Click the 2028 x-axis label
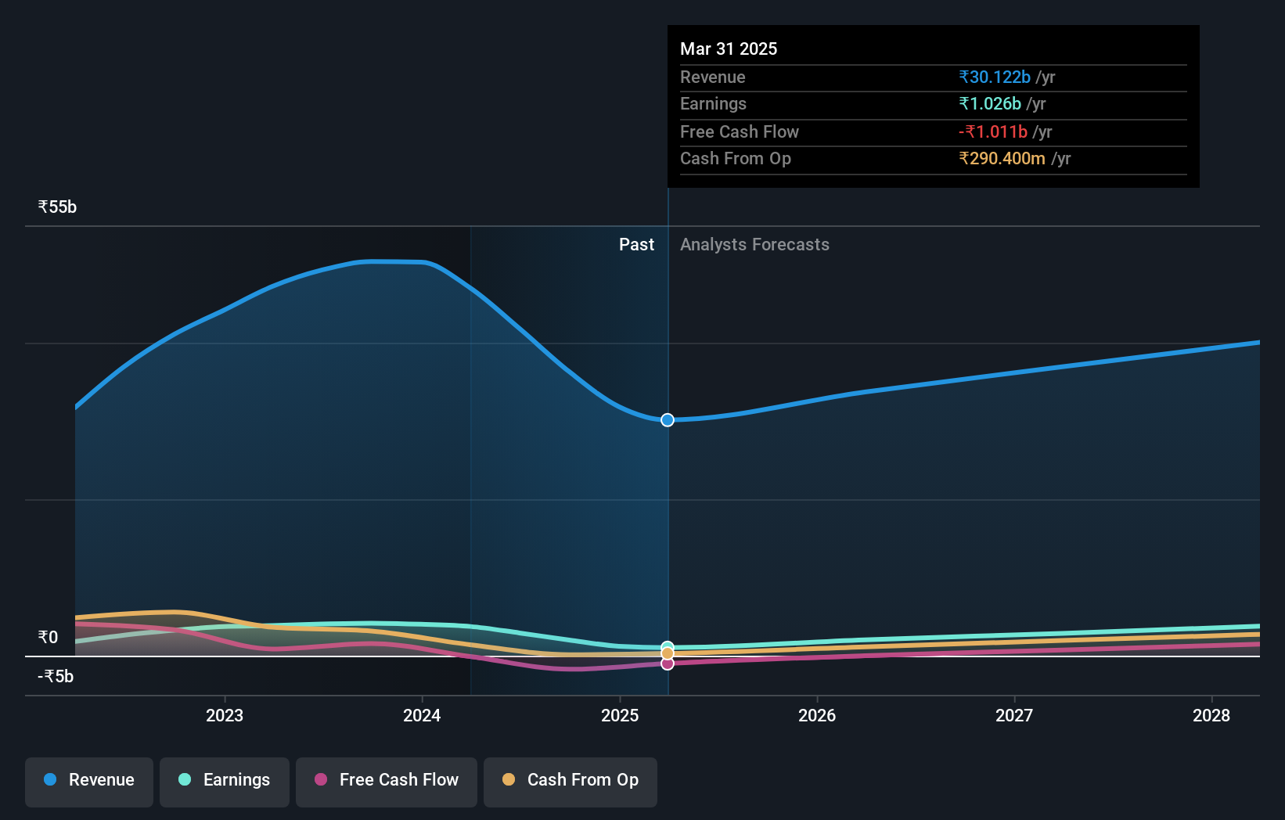The height and width of the screenshot is (820, 1285). (1211, 715)
